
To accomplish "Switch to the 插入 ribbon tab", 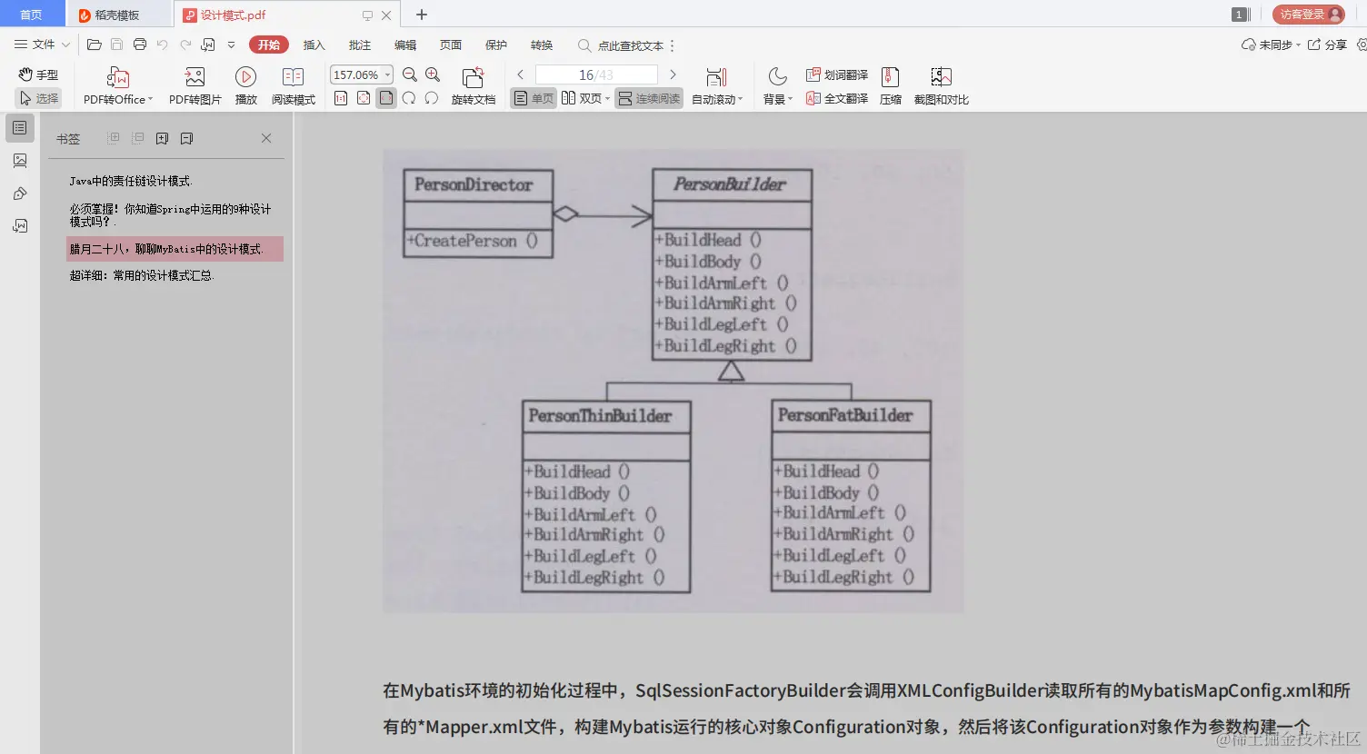I will [314, 45].
